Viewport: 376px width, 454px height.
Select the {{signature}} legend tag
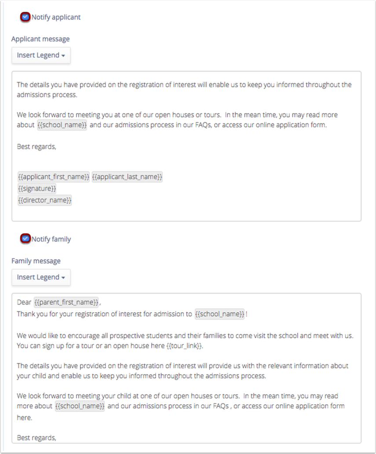37,188
